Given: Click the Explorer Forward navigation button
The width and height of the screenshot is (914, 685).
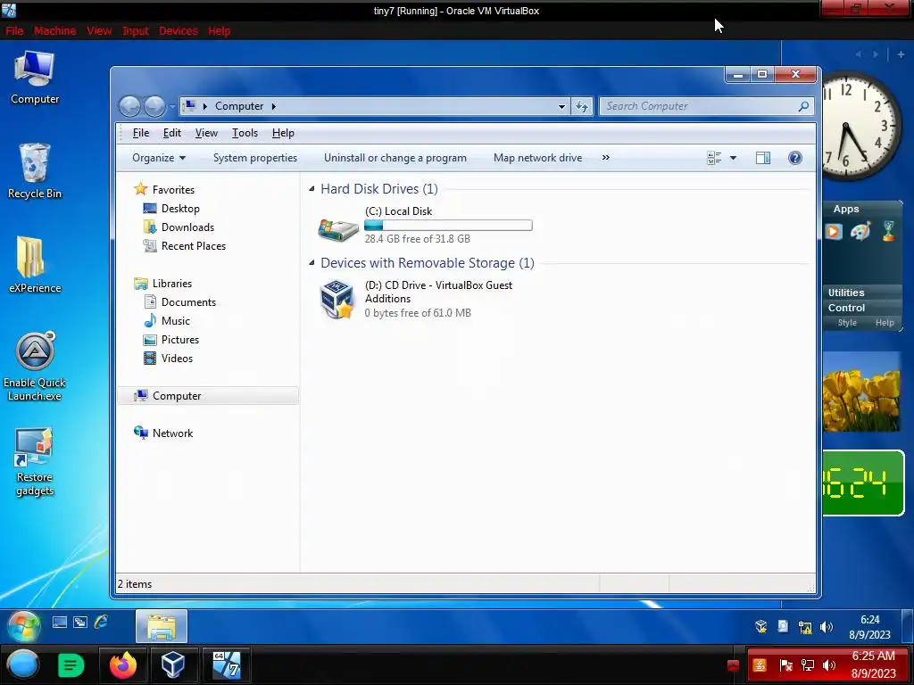Looking at the screenshot, I should point(154,106).
